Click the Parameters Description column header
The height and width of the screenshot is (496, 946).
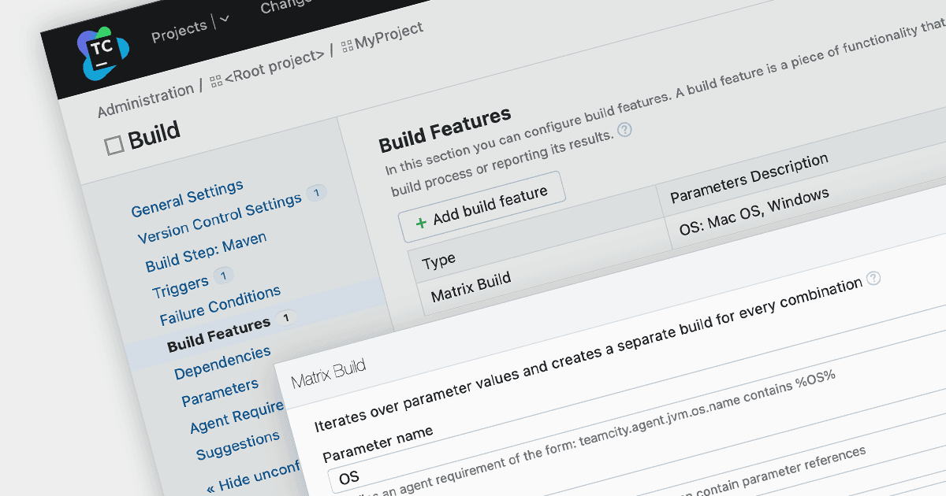click(x=750, y=177)
